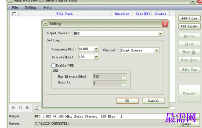Expand the Output Format dropdown

click(160, 34)
